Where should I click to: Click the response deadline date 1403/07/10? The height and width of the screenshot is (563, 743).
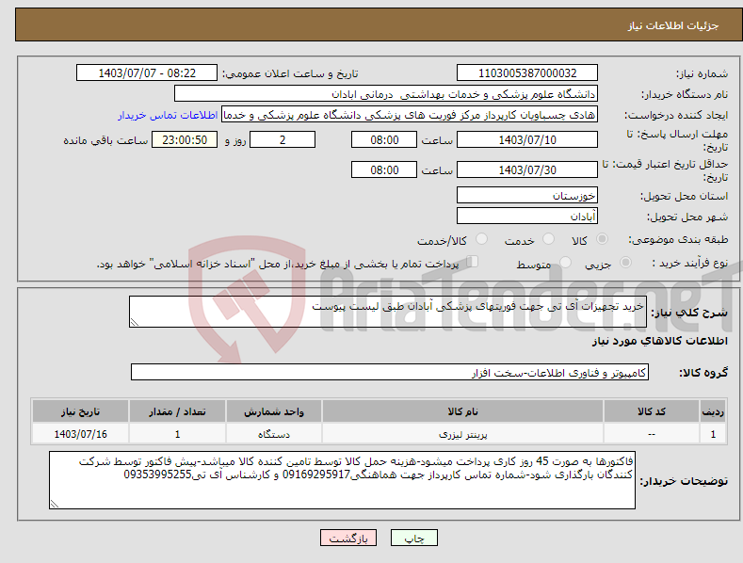[x=527, y=139]
